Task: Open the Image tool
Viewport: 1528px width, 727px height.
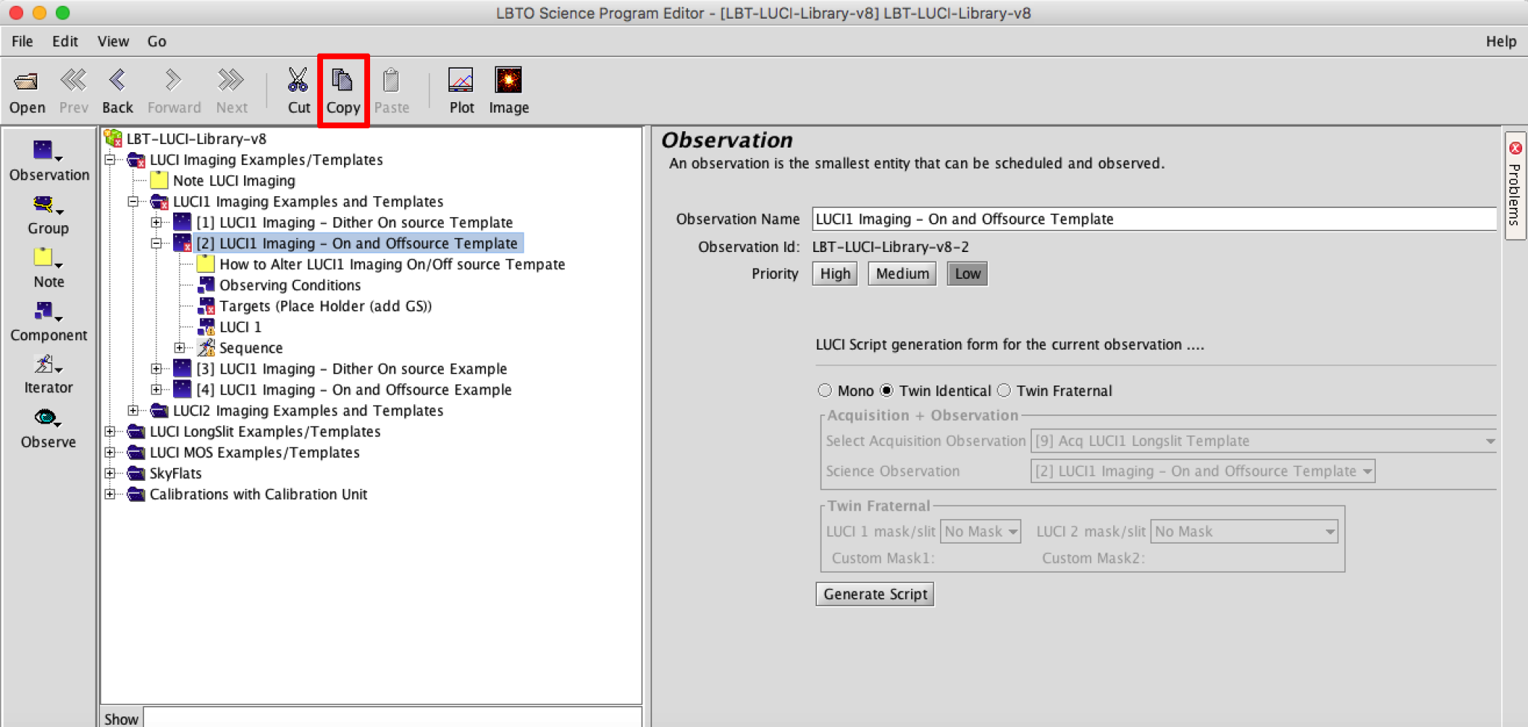Action: 508,80
